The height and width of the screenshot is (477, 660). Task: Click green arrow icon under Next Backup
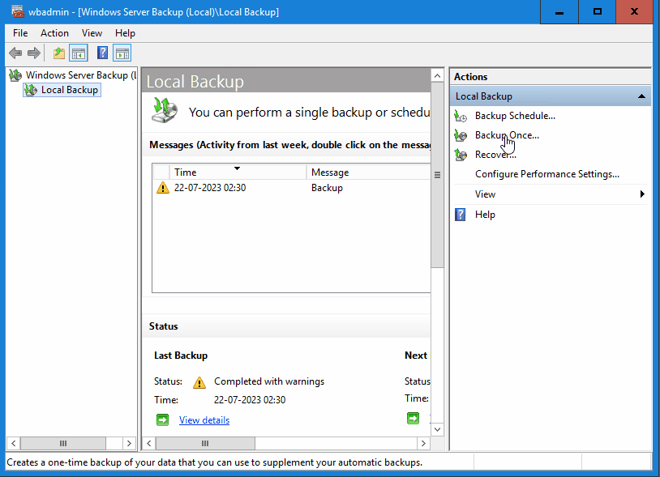[x=413, y=418]
